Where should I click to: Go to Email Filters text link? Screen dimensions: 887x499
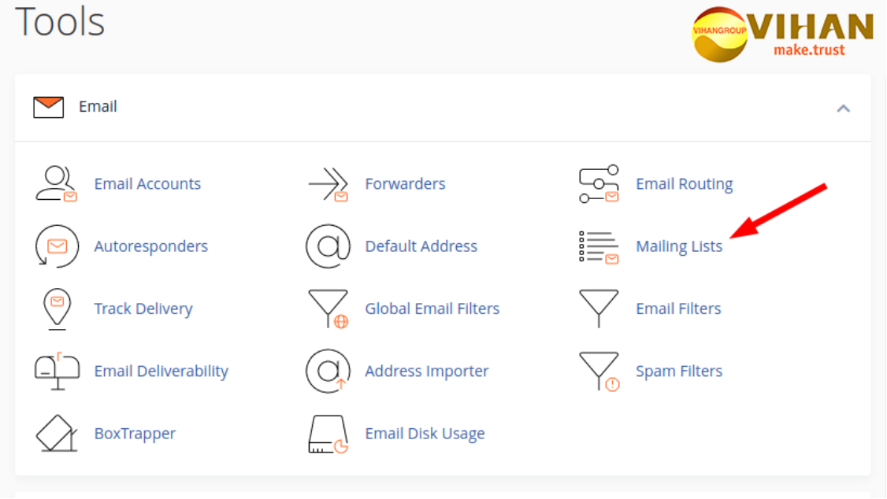[x=678, y=309]
